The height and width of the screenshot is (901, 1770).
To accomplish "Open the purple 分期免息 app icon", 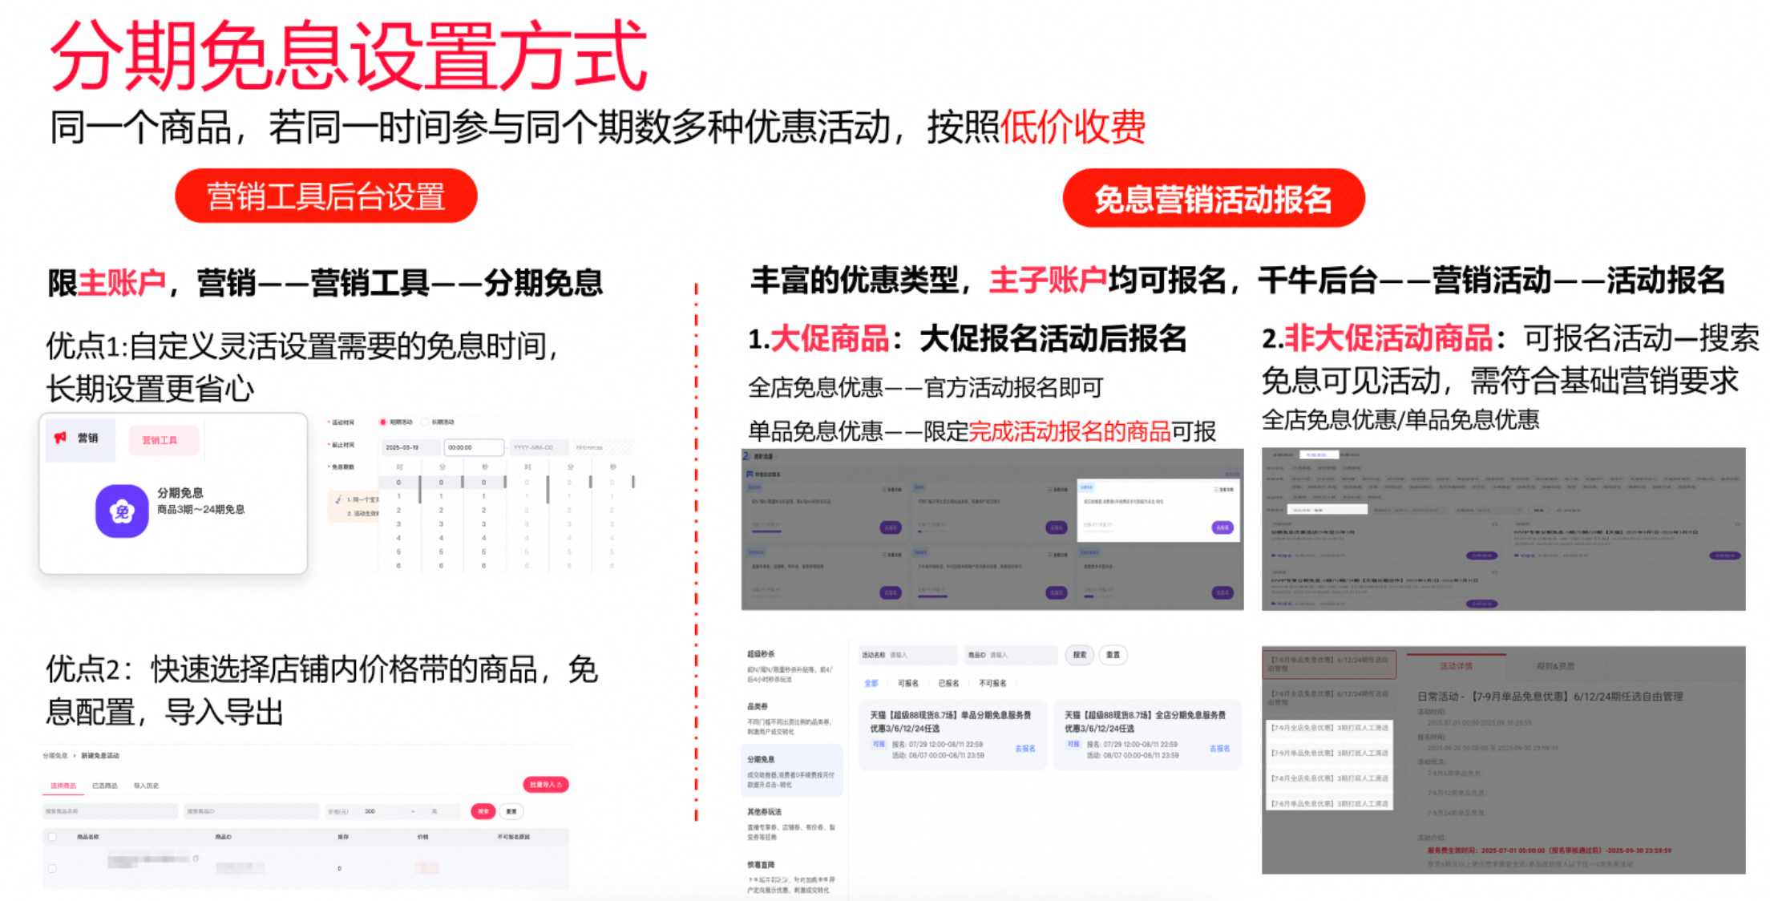I will point(122,511).
